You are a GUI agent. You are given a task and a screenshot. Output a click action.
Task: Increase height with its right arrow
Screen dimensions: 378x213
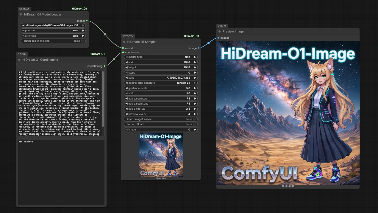195,67
